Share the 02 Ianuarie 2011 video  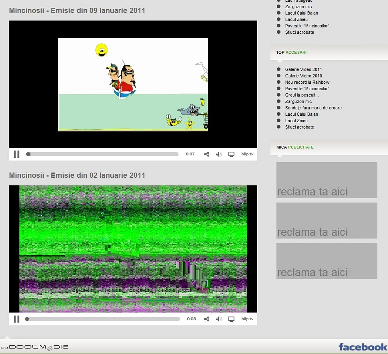pos(207,319)
